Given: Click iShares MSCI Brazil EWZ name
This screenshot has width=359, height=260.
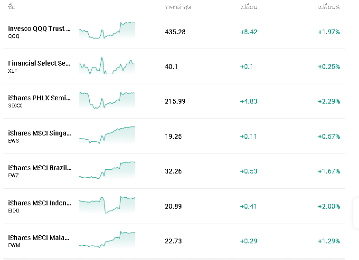Looking at the screenshot, I should 39,168.
